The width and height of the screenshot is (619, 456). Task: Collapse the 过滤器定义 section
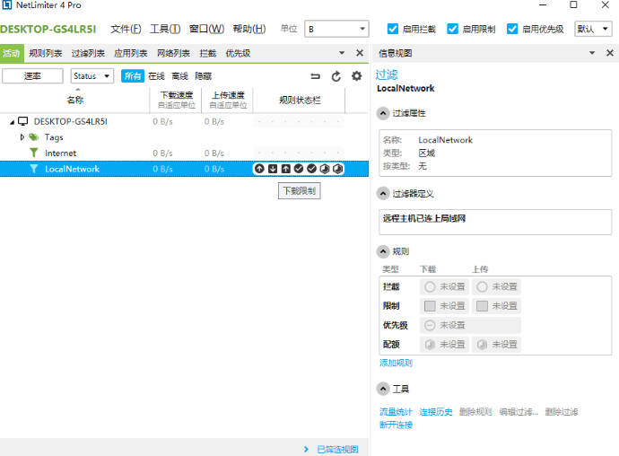tap(382, 194)
